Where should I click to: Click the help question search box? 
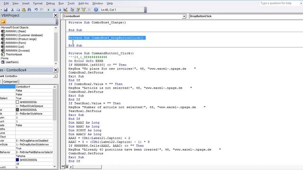click(x=279, y=3)
